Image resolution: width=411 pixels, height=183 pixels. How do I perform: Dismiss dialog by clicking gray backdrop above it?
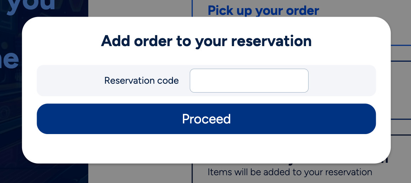[x=142, y=8]
